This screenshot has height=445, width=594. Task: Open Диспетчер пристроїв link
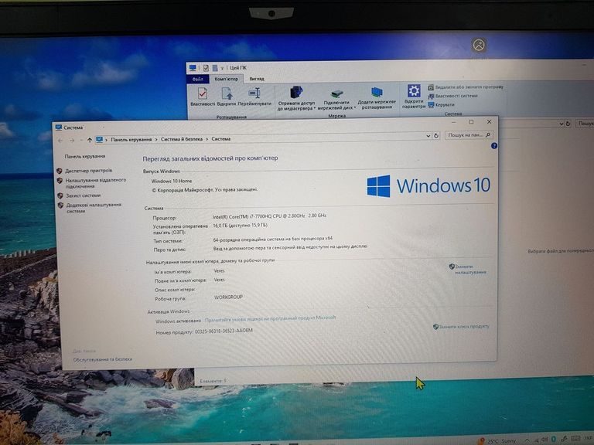click(89, 171)
